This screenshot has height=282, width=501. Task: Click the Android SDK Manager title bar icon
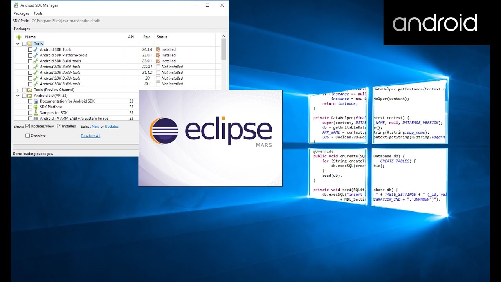coord(16,5)
